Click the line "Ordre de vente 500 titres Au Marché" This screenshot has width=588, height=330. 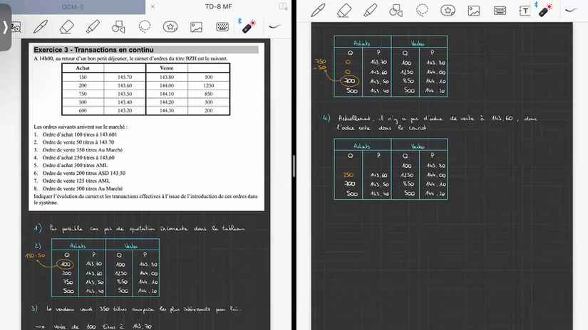[x=83, y=188]
